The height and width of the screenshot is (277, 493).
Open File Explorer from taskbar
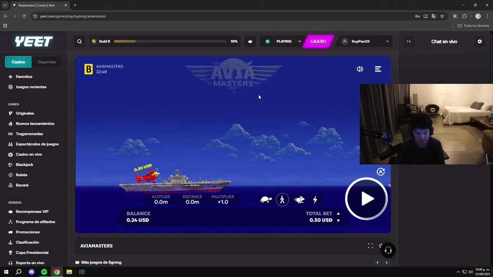[69, 272]
